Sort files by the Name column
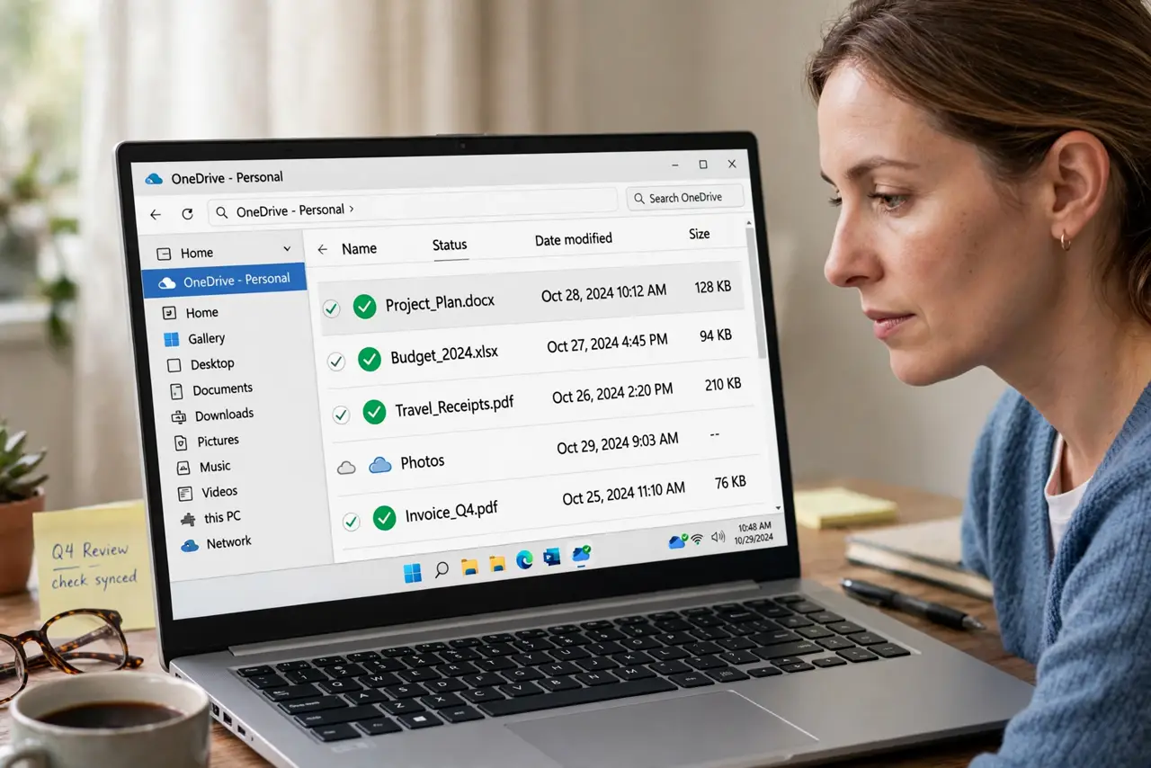 pyautogui.click(x=359, y=249)
